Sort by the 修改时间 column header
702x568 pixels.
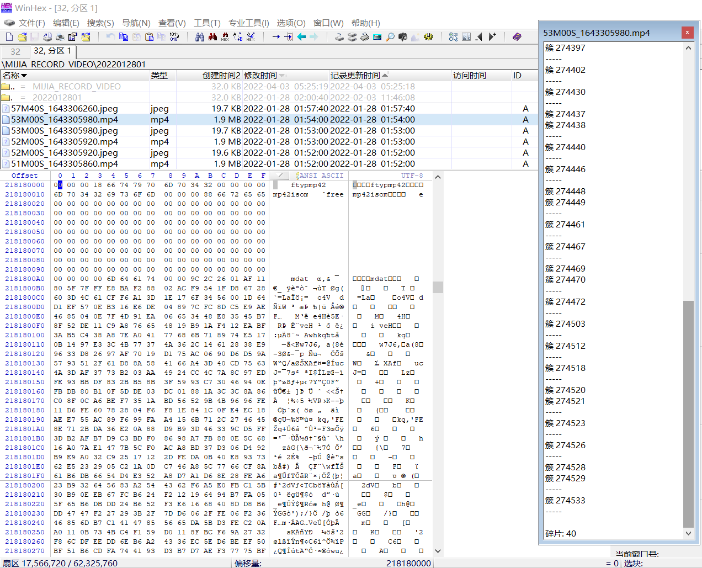point(285,75)
